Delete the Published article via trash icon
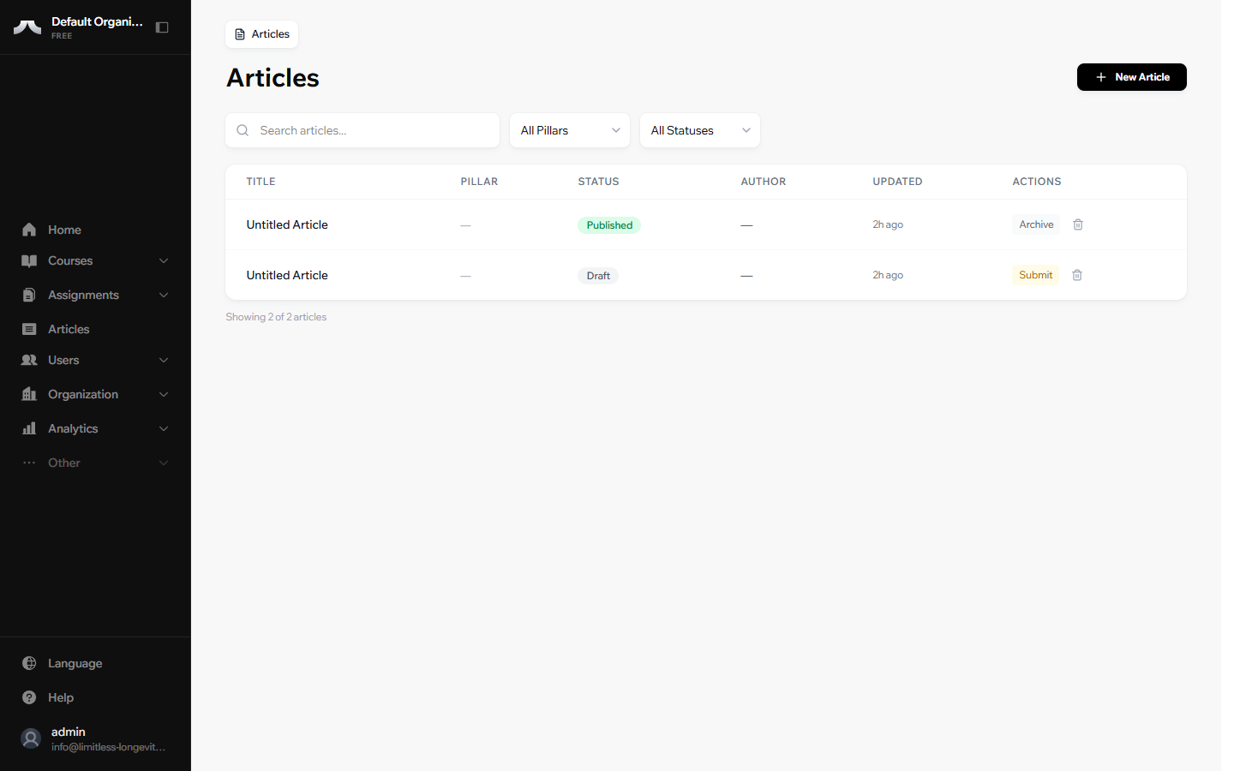The width and height of the screenshot is (1234, 771). pos(1078,224)
